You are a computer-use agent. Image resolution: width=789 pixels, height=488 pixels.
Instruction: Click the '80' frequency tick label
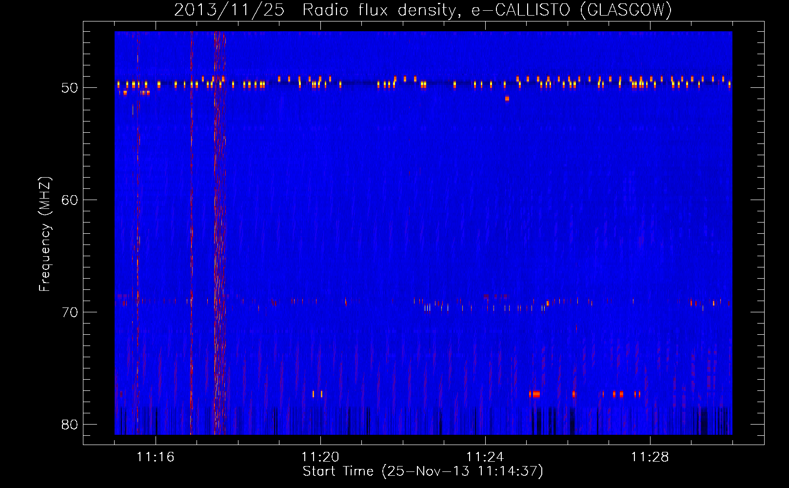(70, 425)
